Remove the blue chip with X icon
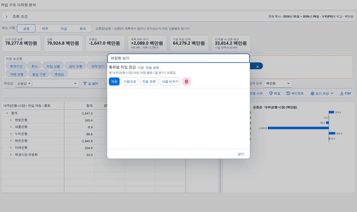Image resolution: width=357 pixels, height=212 pixels. 257,67
